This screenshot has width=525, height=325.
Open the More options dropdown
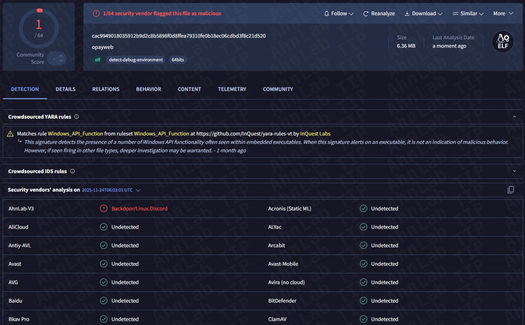tap(503, 13)
